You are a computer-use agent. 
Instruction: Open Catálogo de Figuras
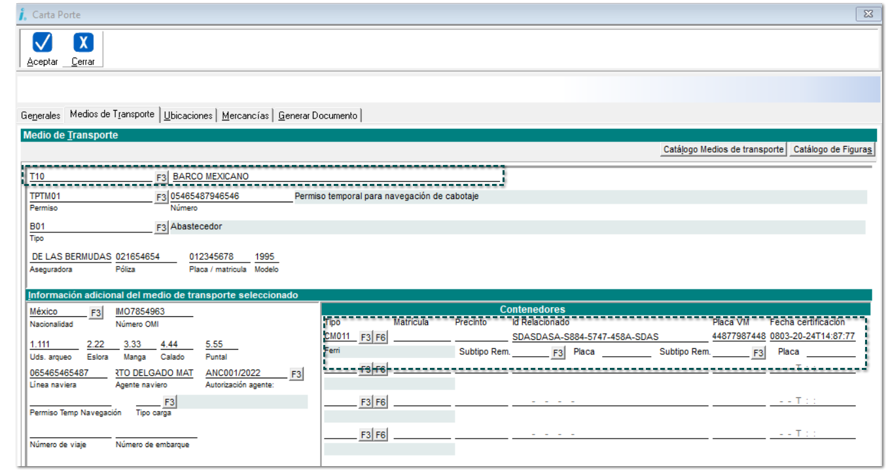pyautogui.click(x=832, y=149)
